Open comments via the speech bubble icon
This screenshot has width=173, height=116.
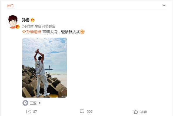pyautogui.click(x=82, y=111)
